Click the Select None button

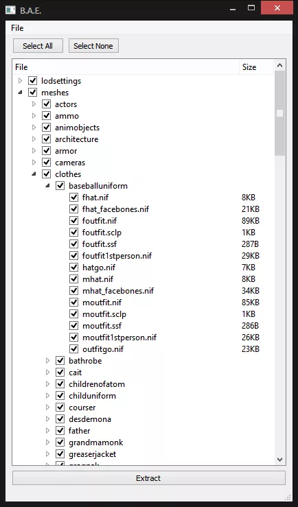pyautogui.click(x=93, y=45)
